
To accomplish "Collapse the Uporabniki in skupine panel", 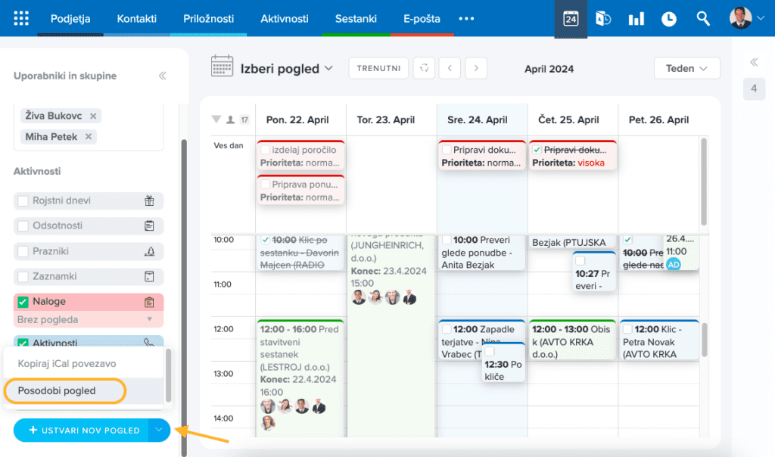I will tap(162, 76).
